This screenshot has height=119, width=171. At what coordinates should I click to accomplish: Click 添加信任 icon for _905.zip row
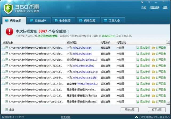(x=138, y=60)
